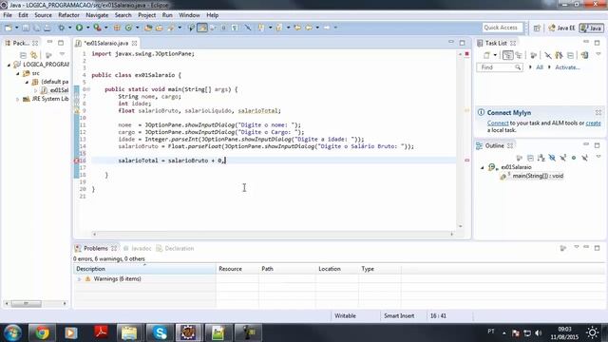Collapse the LOGICA_PROGRAMACAO project tree node
Viewport: 608px width, 342px height.
point(9,65)
